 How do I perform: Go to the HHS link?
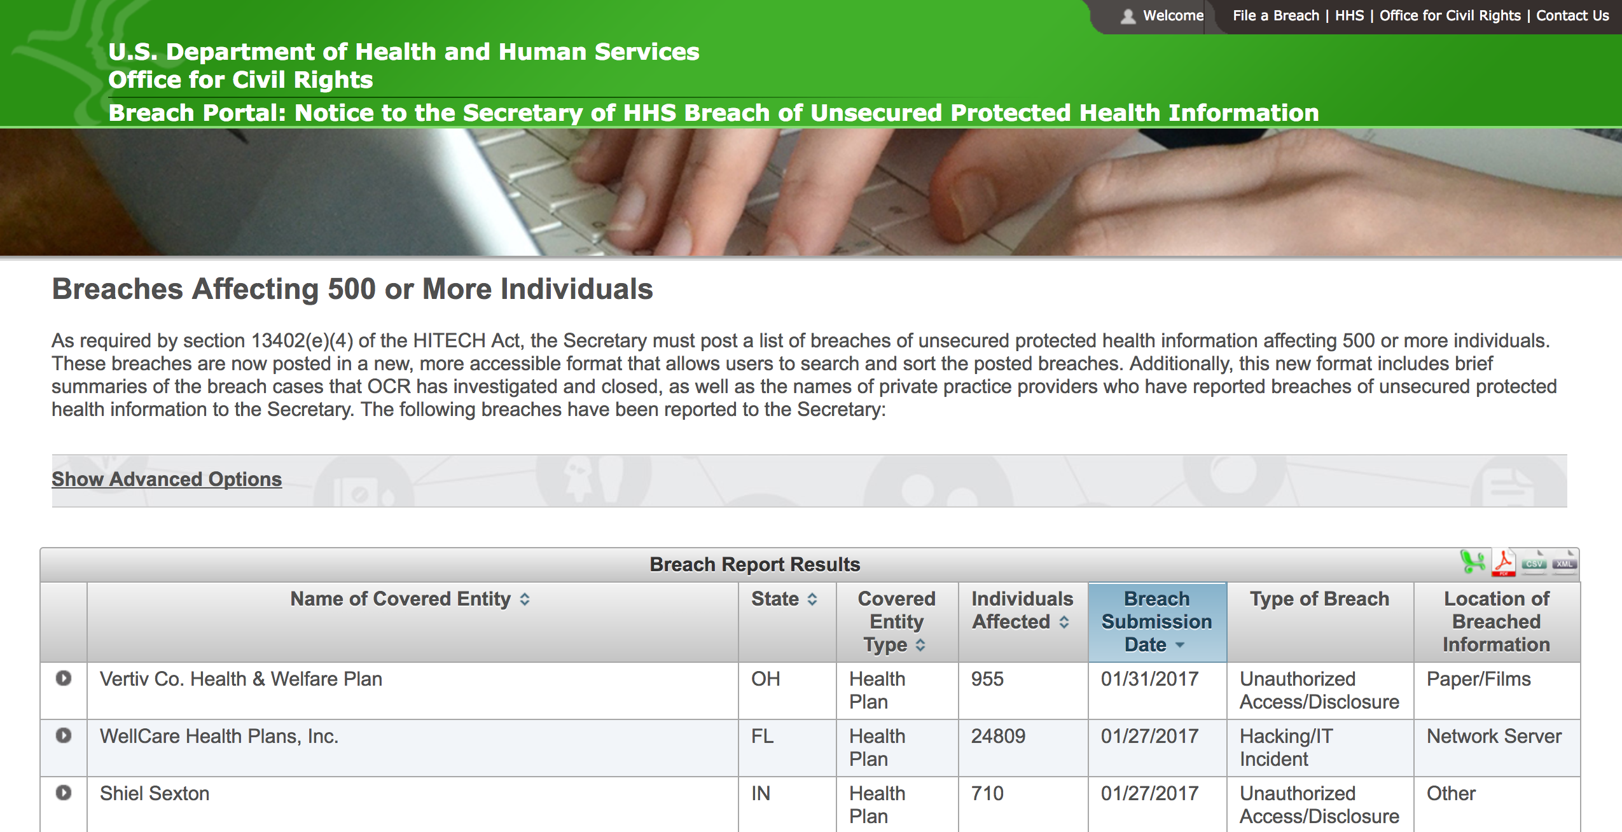click(1349, 15)
